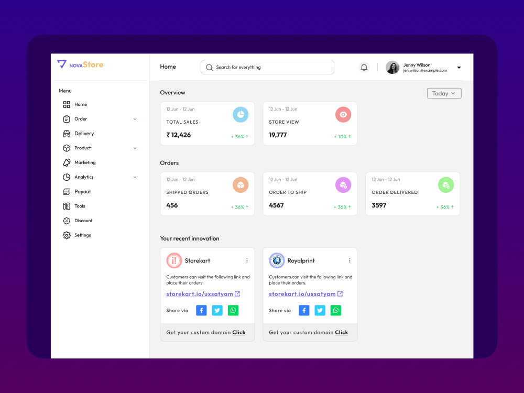
Task: Click the Order Delivered 3597 value
Action: point(379,205)
